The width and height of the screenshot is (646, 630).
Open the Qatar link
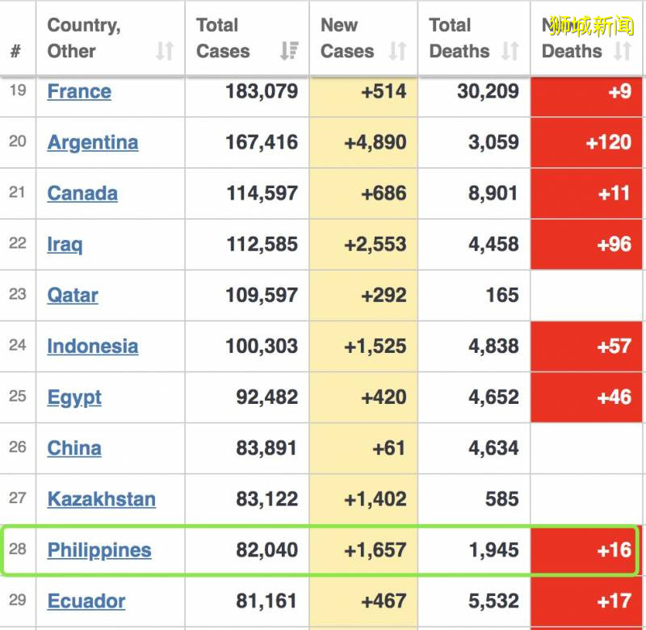(73, 295)
